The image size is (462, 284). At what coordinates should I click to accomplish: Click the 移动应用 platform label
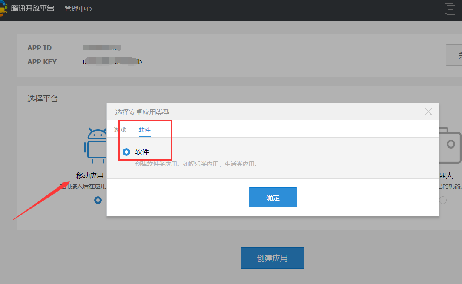(89, 175)
